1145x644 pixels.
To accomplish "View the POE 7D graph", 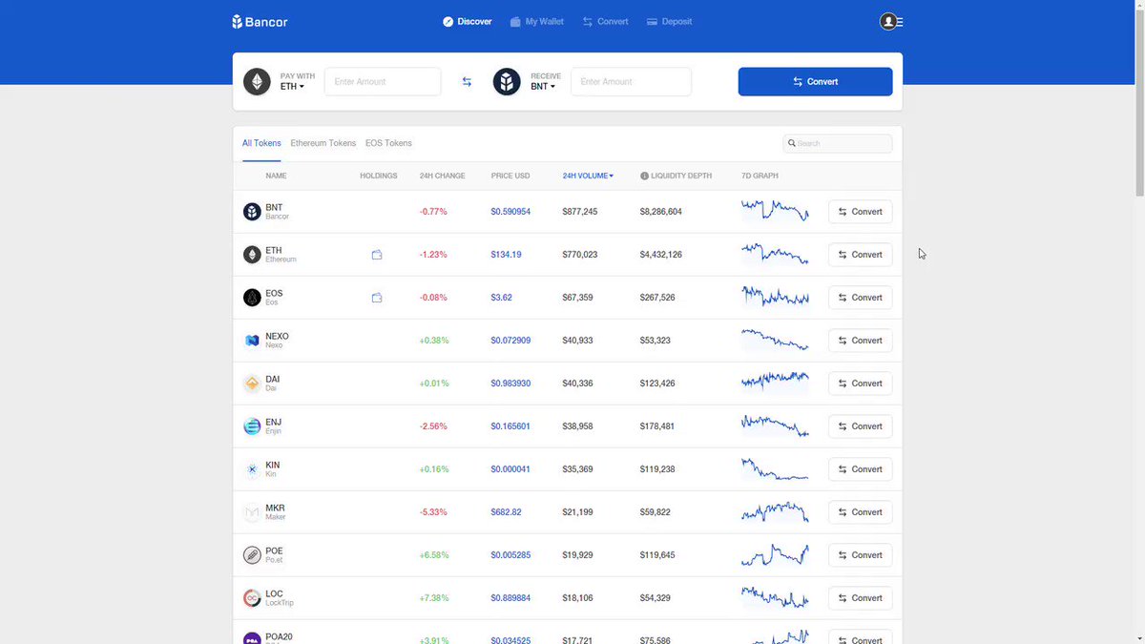I will tap(775, 554).
